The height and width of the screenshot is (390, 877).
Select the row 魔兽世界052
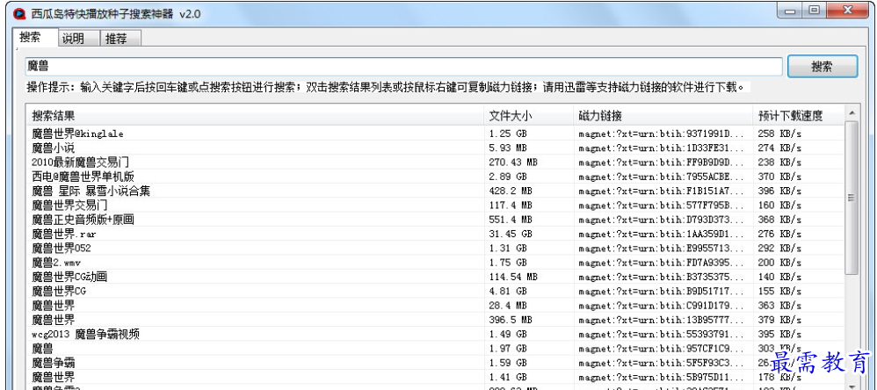pyautogui.click(x=435, y=248)
